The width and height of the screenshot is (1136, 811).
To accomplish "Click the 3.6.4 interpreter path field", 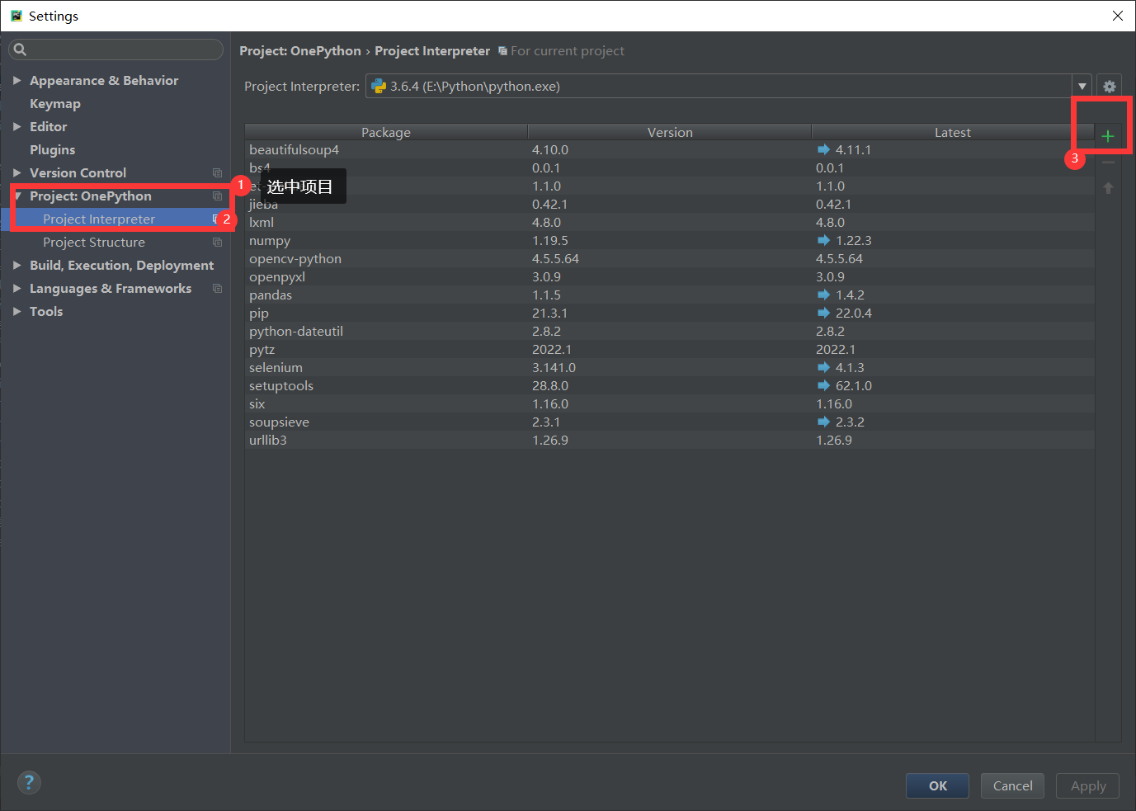I will (719, 86).
